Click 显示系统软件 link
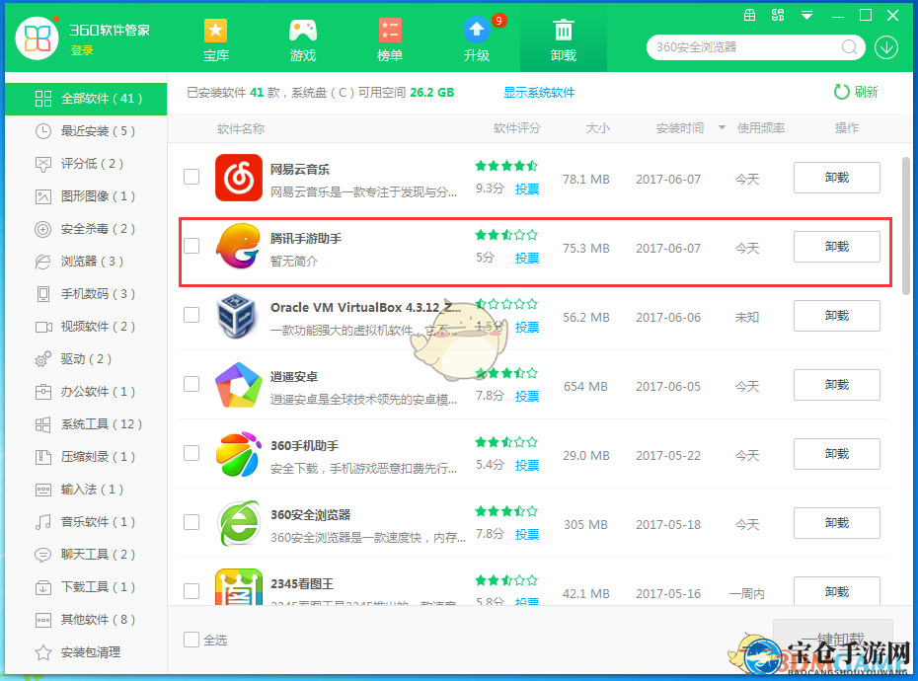Screen dimensions: 918x681 (x=539, y=93)
